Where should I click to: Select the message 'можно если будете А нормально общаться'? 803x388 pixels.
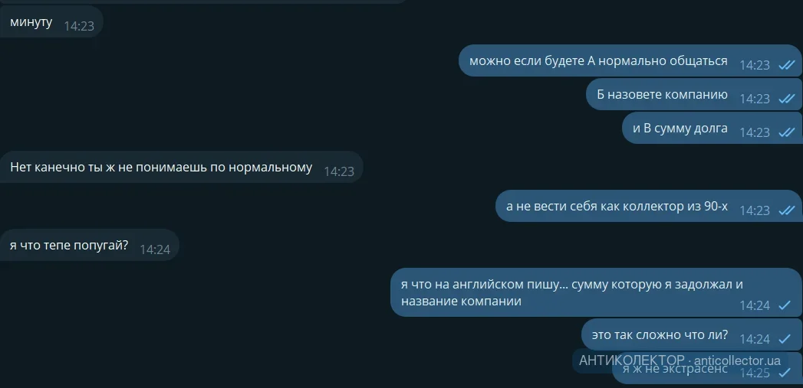pos(630,60)
